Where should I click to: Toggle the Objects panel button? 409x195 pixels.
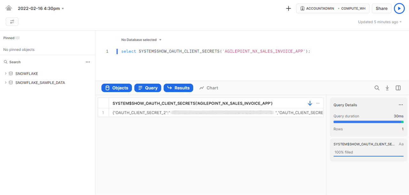point(117,88)
